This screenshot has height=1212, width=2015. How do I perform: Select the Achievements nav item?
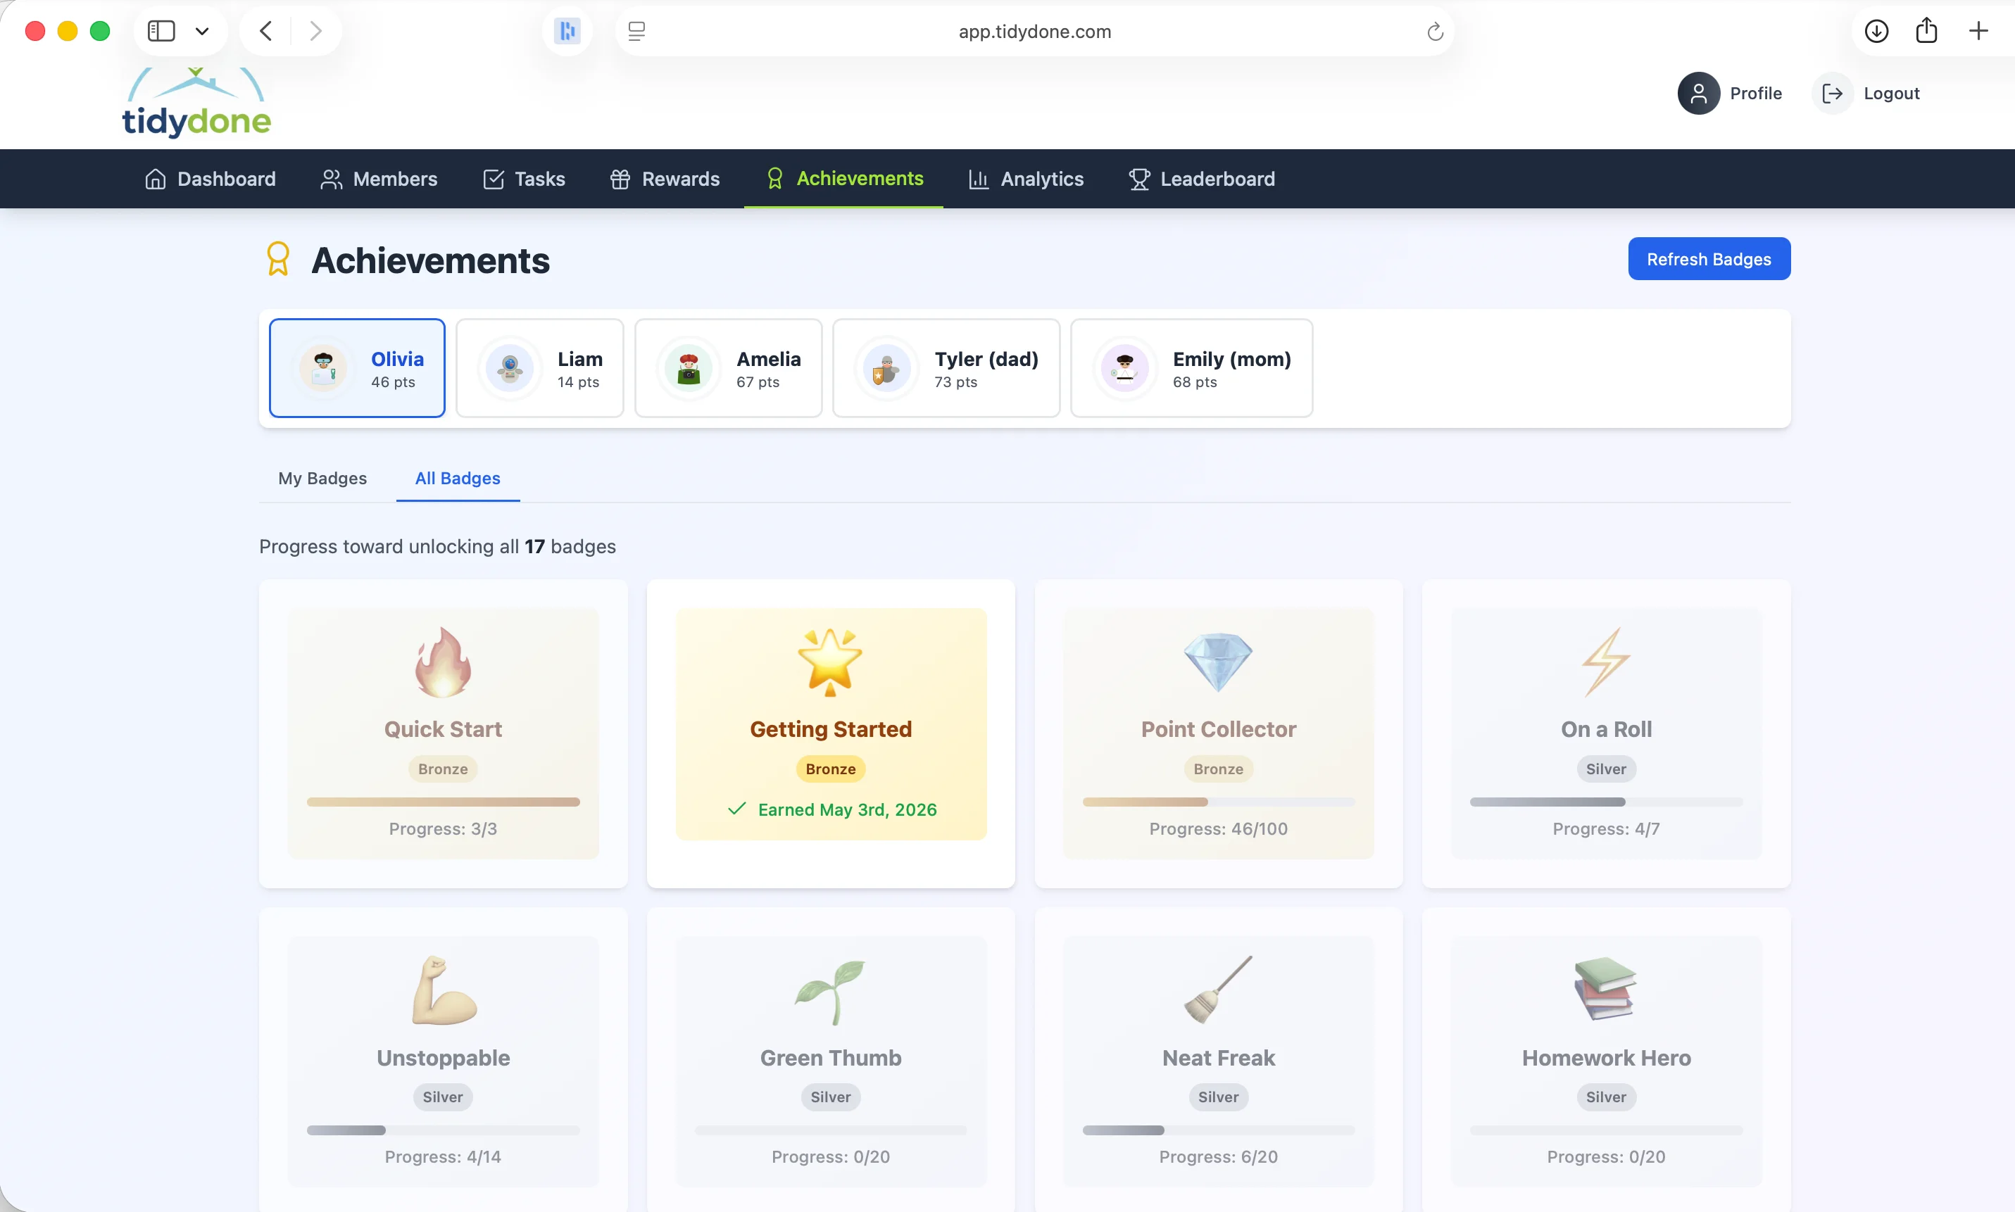(843, 178)
